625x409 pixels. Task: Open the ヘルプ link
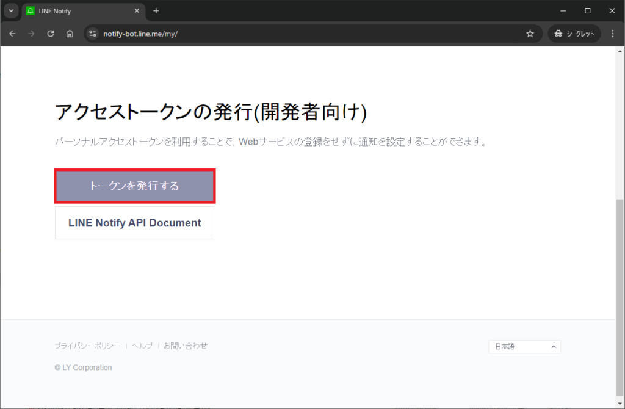click(x=142, y=346)
